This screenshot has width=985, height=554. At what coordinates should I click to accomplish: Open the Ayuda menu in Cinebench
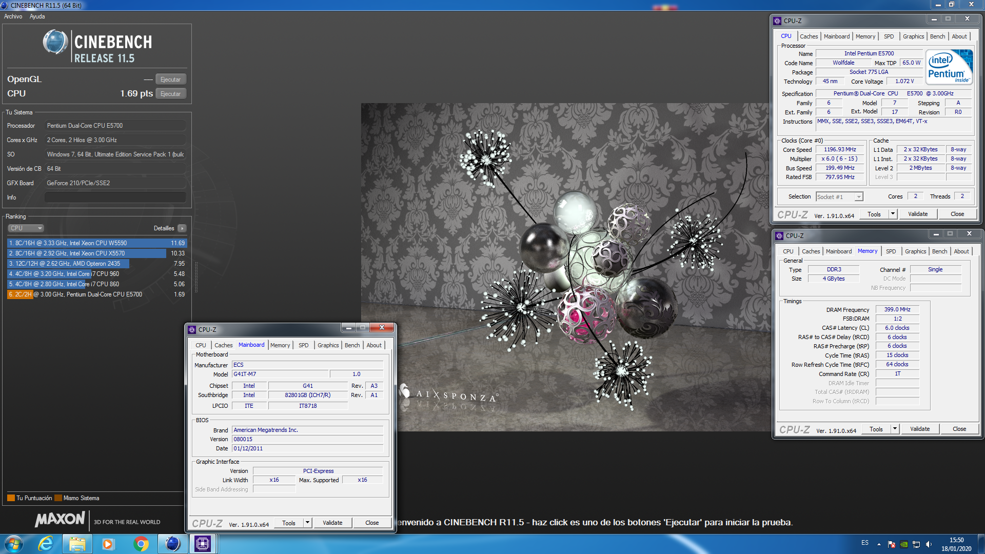37,16
